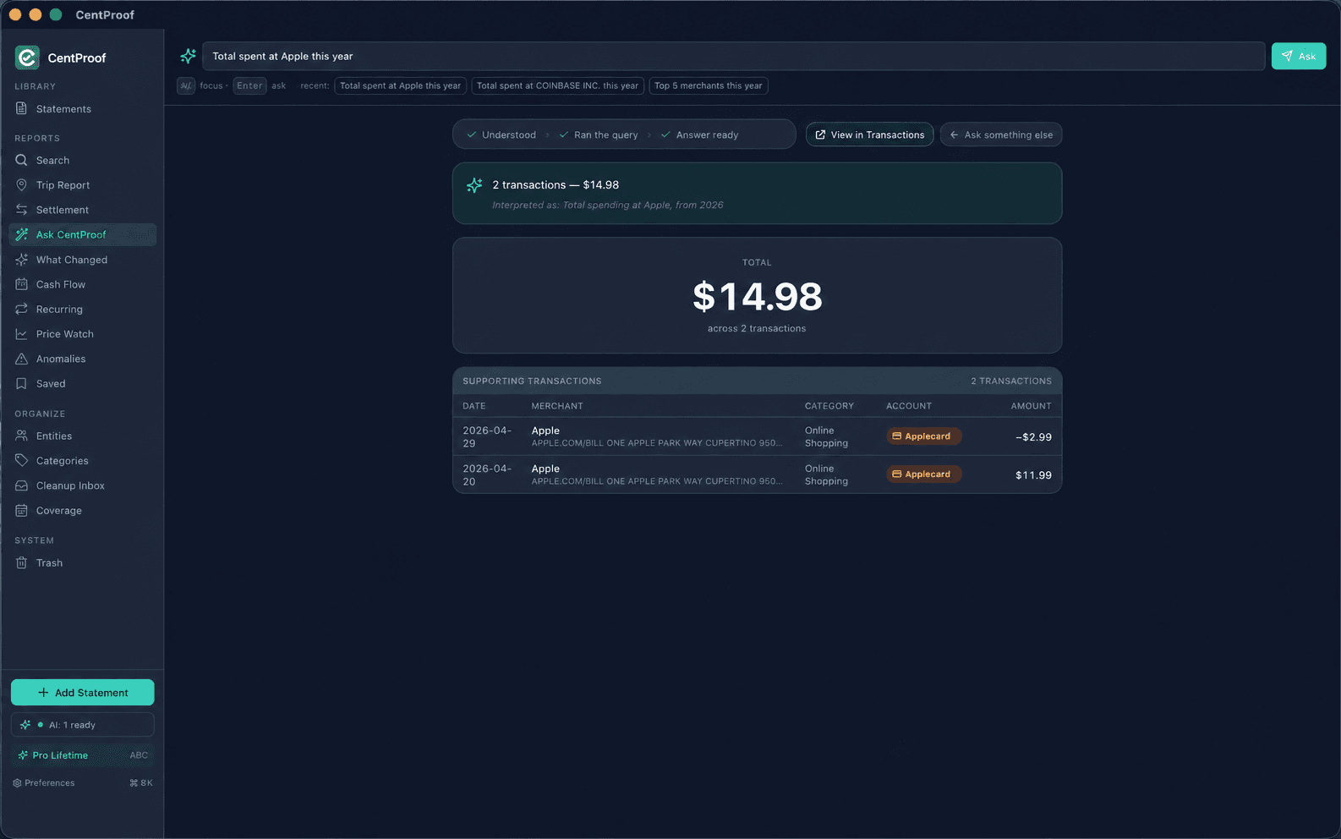
Task: Click the Merchant column header
Action: tap(557, 406)
